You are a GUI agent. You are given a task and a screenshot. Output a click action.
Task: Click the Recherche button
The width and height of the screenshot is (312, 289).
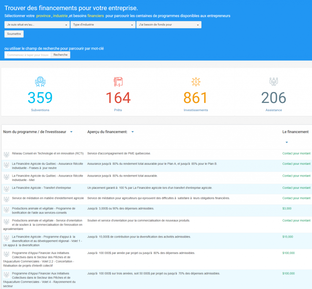click(61, 55)
